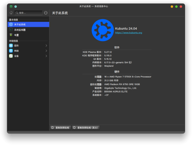Click the AMD Ryzen 7 5700X processor text
The image size is (192, 145).
point(127,77)
